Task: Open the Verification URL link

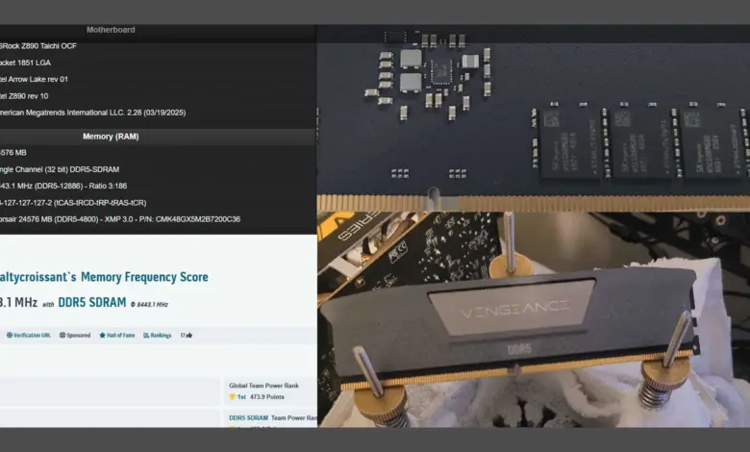Action: [x=28, y=336]
